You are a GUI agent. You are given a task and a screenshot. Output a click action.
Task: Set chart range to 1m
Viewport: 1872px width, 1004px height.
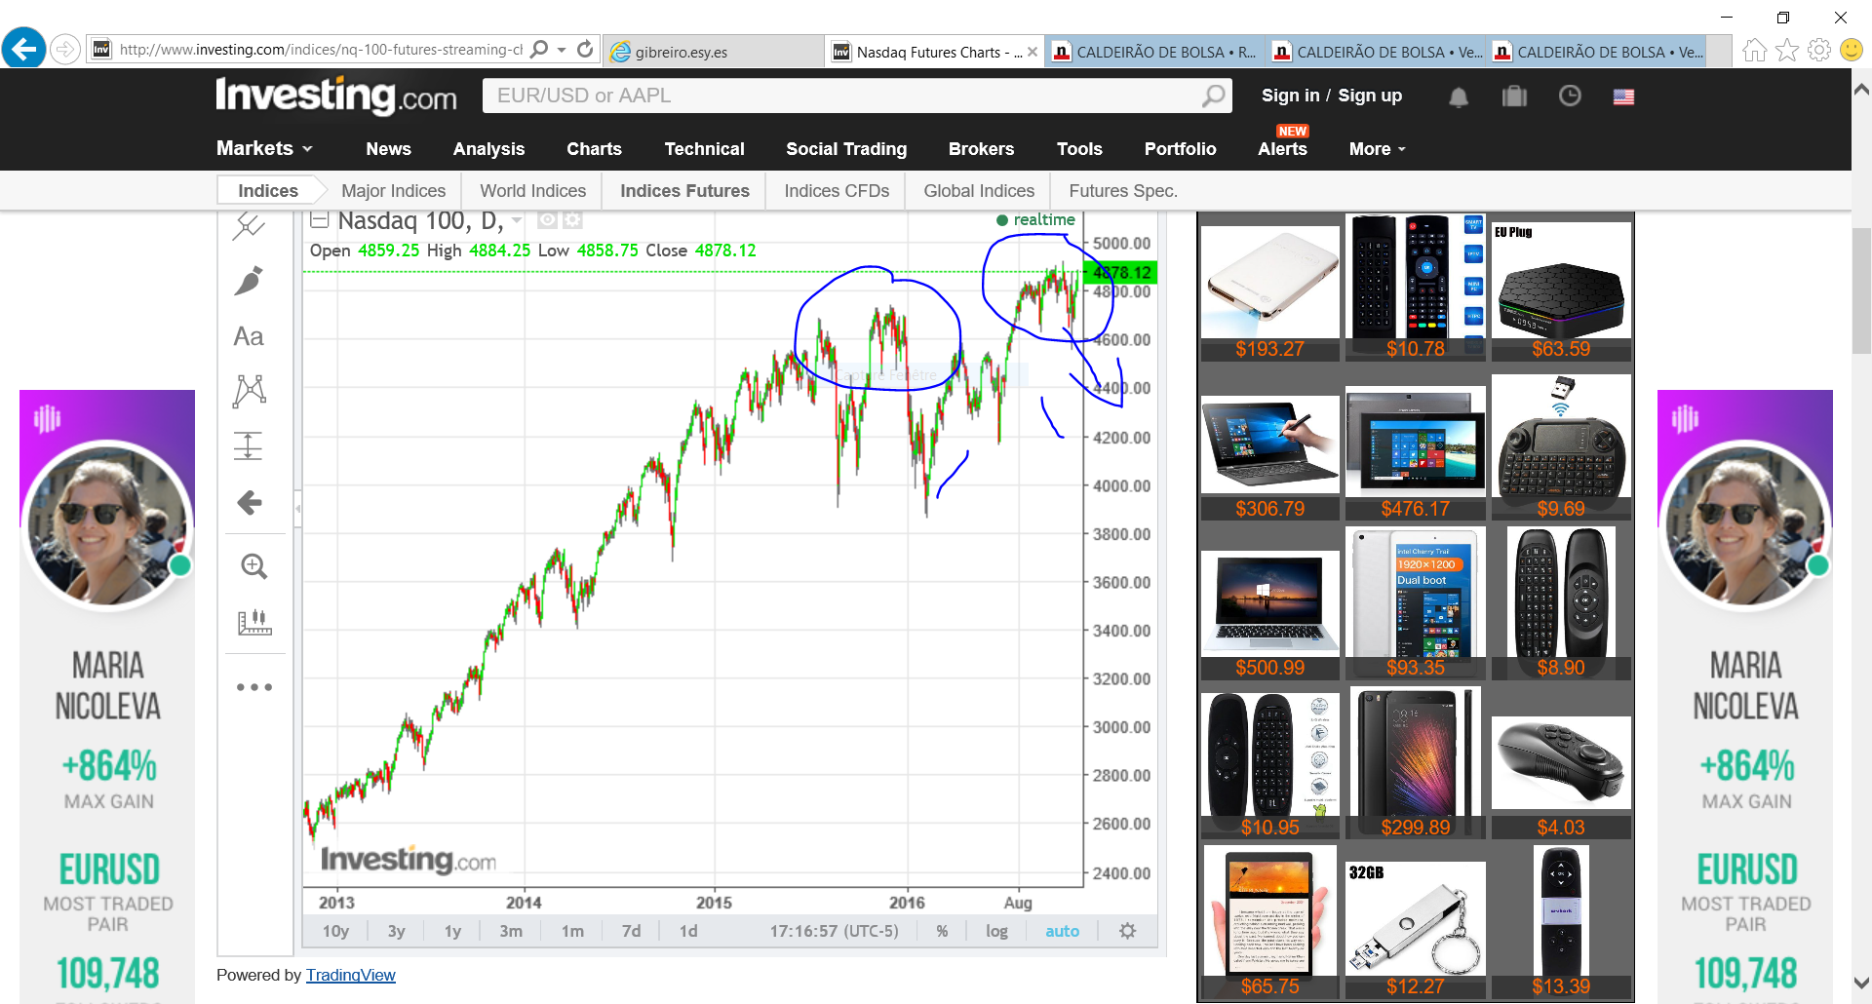coord(572,931)
